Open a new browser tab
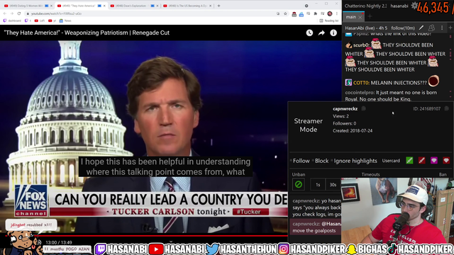Screen dimensions: 454x255 tap(218, 6)
